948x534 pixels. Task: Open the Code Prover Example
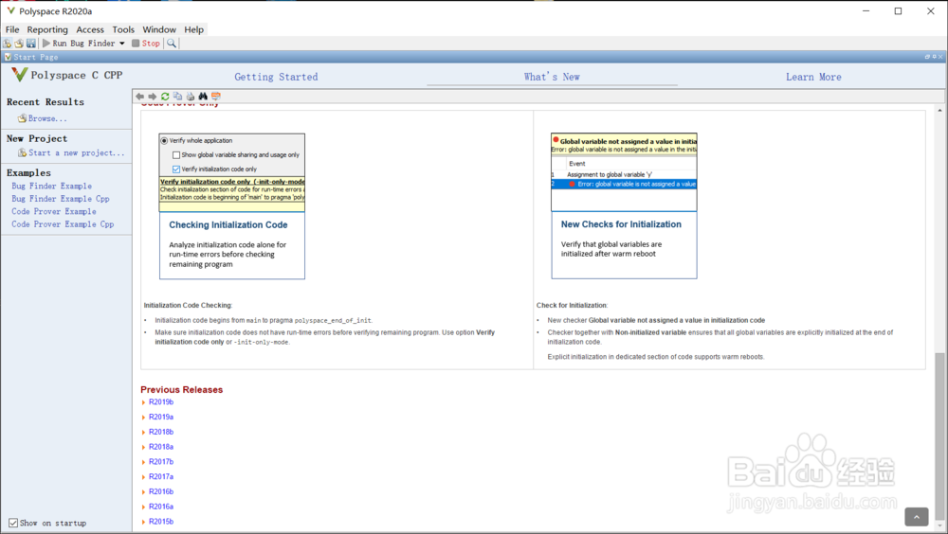(x=54, y=211)
